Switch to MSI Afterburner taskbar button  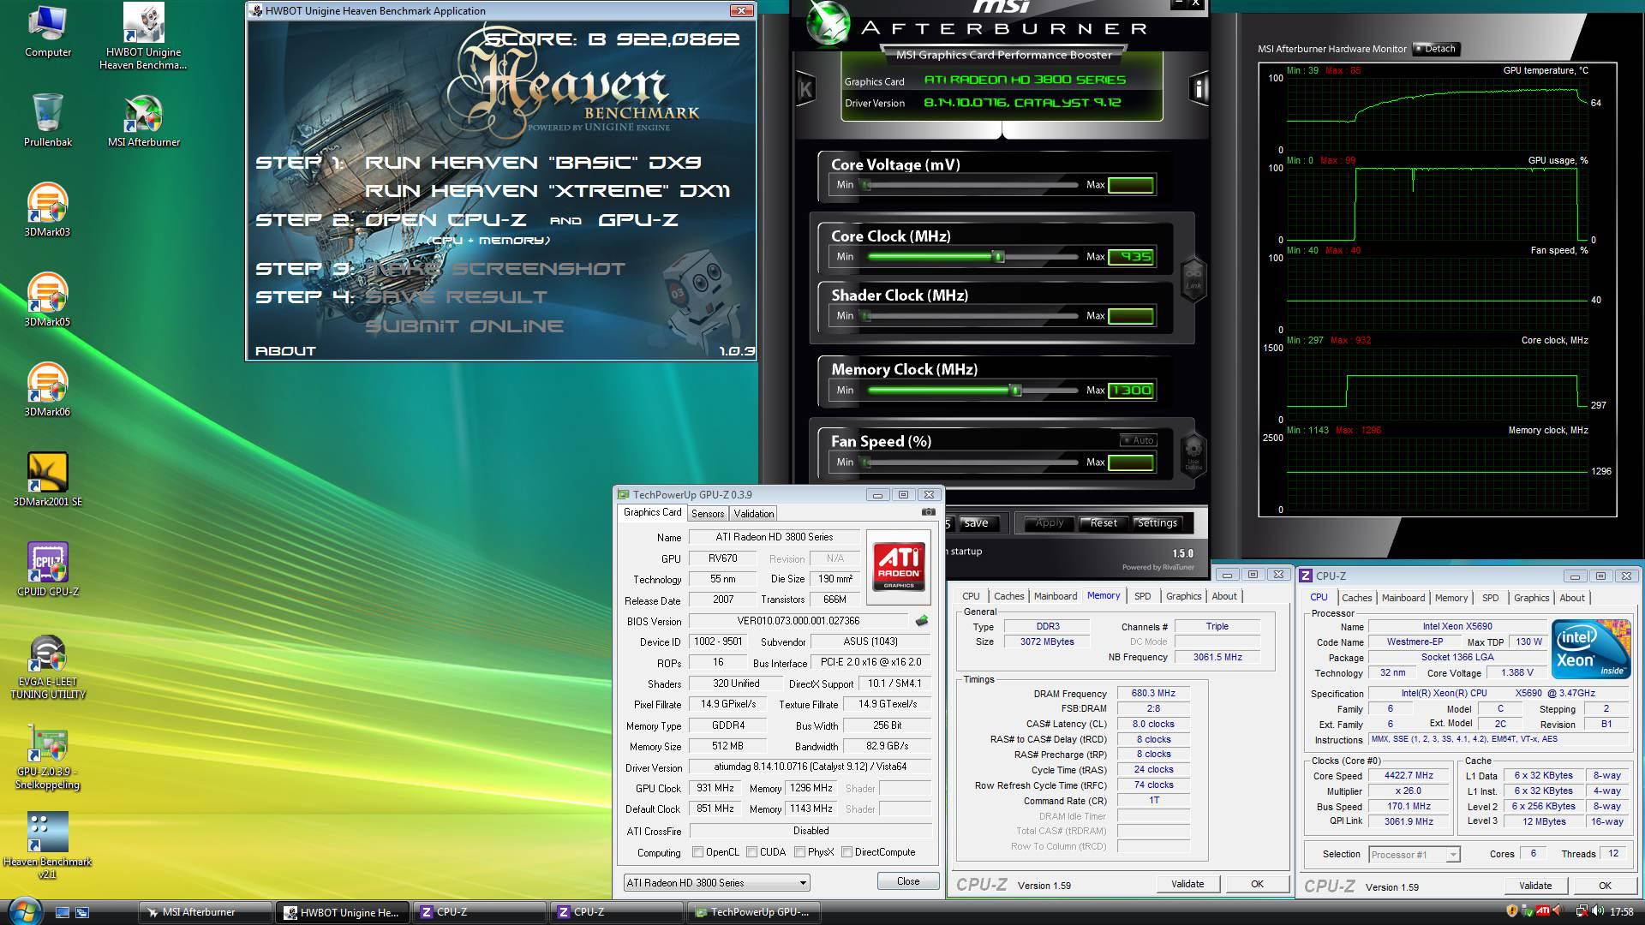204,912
